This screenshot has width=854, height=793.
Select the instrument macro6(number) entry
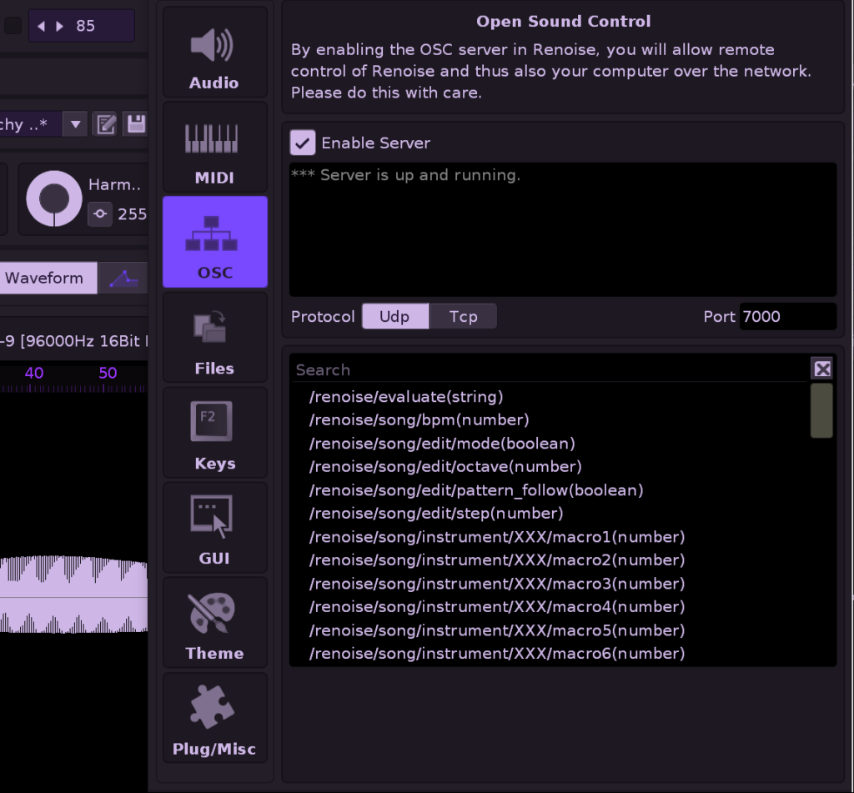[x=497, y=654]
